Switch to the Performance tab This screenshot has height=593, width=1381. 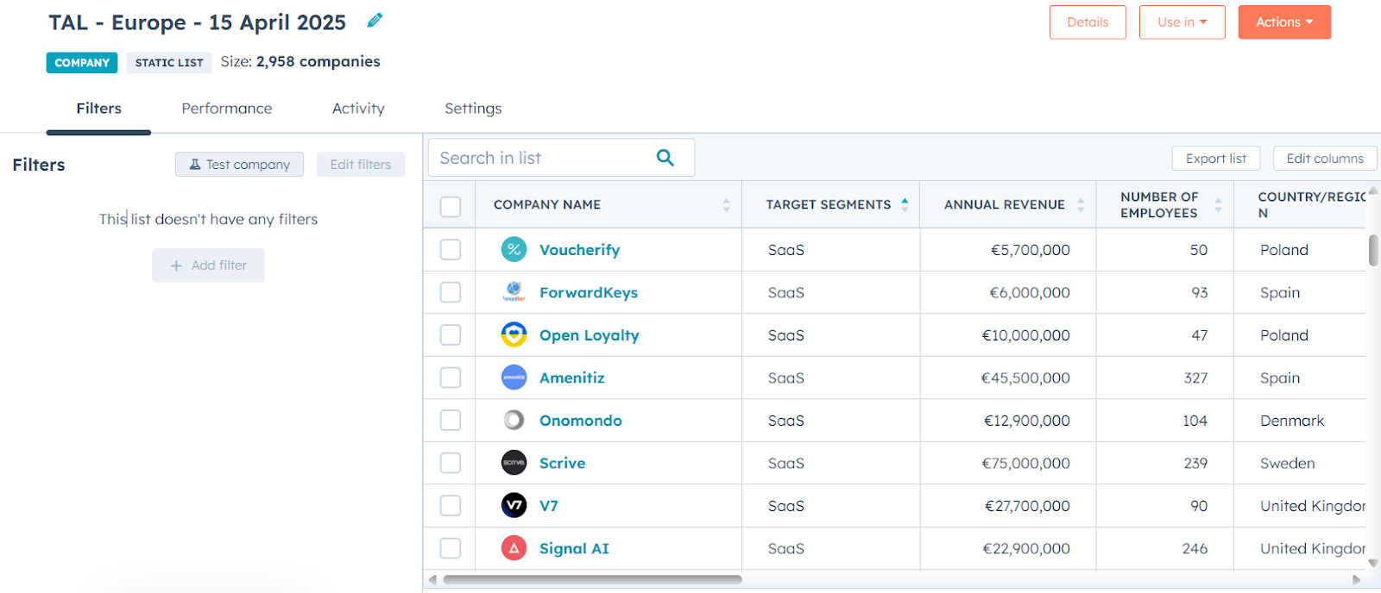pyautogui.click(x=227, y=109)
